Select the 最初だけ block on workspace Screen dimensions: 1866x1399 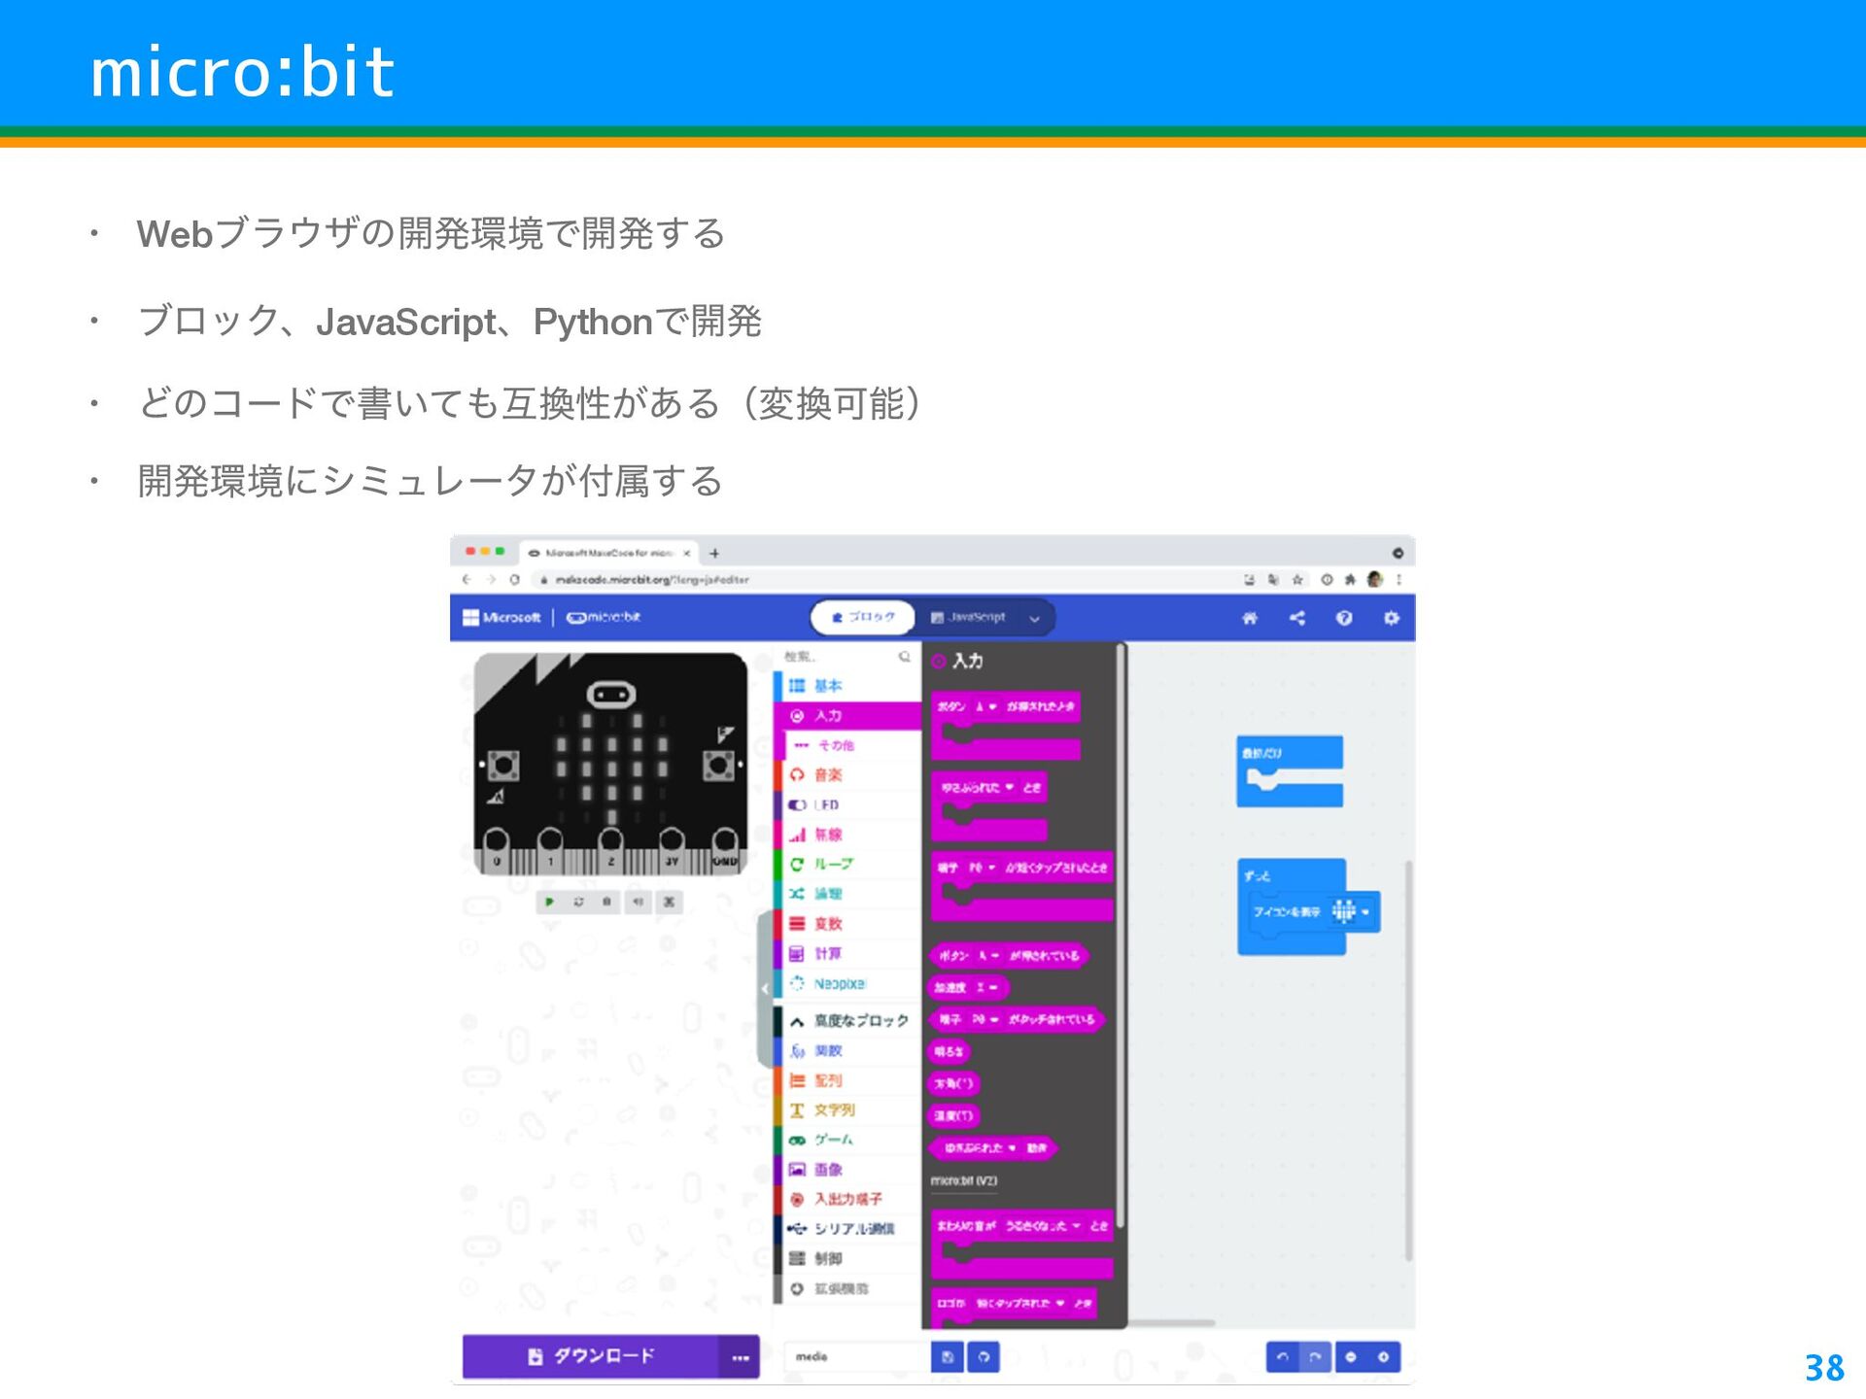(x=1290, y=771)
